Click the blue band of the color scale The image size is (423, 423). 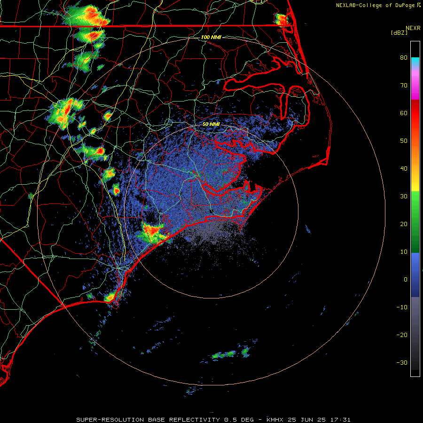[415, 274]
